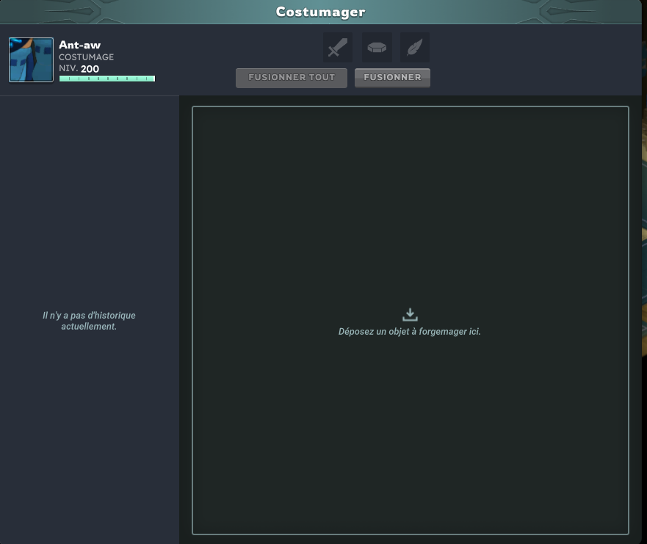Click 'Déposez un objet à forgemager ici.' text
Viewport: 647px width, 544px height.
[409, 332]
